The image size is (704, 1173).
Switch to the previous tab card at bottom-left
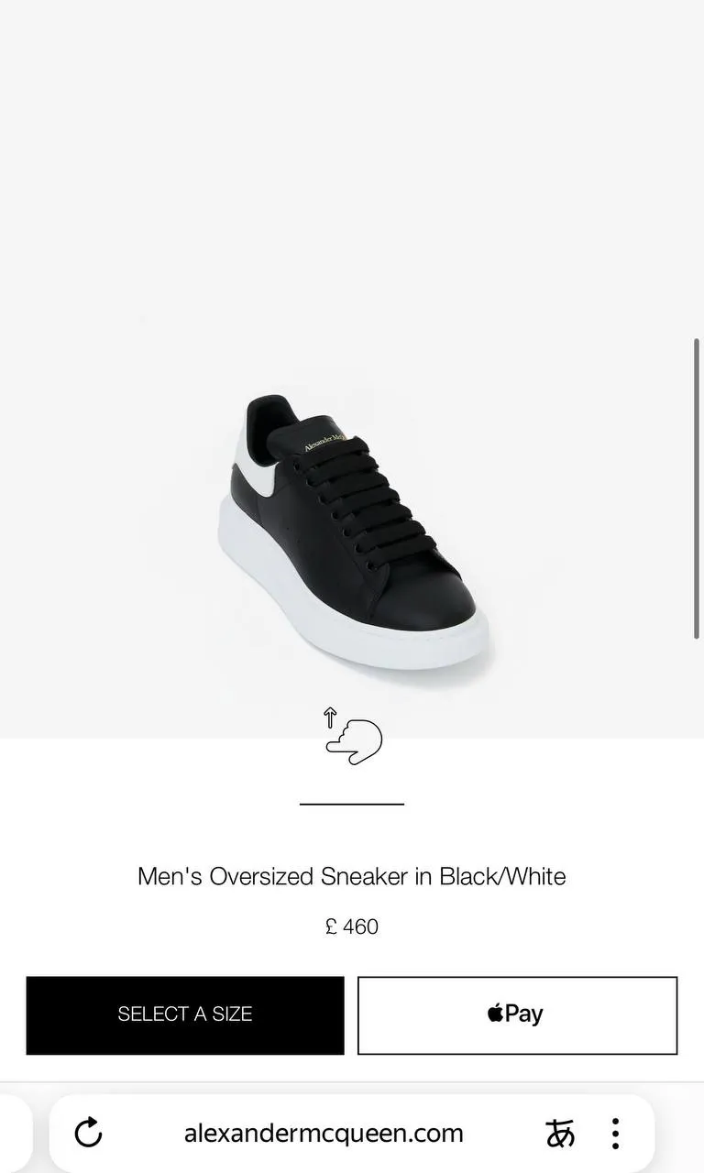point(16,1134)
